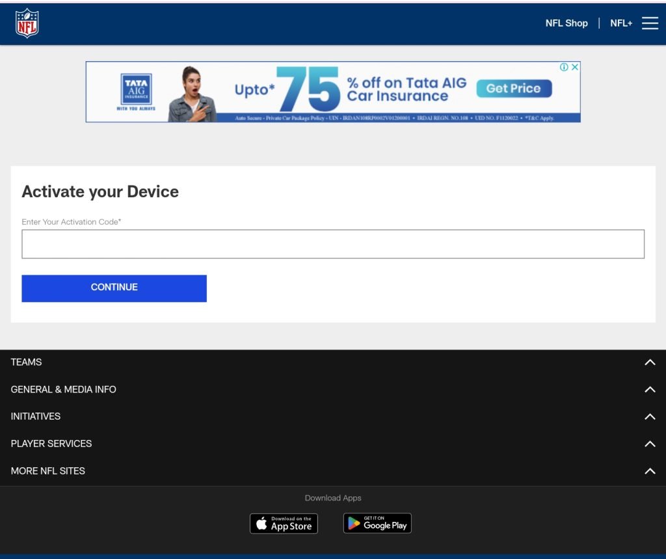
Task: Click the INITIATIVES footer heading
Action: click(36, 416)
